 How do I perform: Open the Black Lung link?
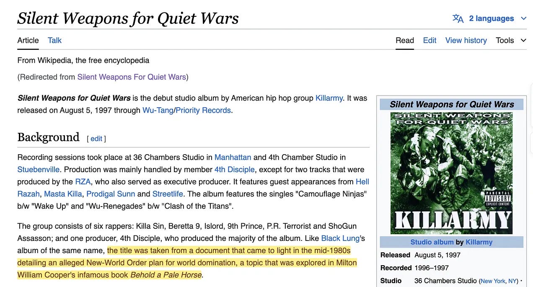click(340, 238)
